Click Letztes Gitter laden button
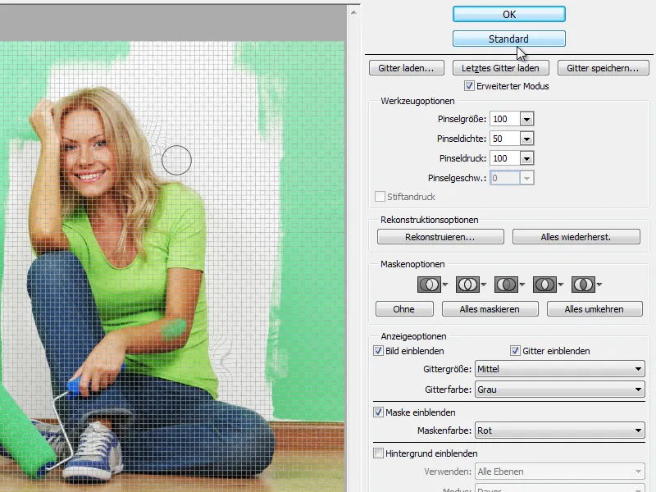The height and width of the screenshot is (492, 656). (x=500, y=68)
